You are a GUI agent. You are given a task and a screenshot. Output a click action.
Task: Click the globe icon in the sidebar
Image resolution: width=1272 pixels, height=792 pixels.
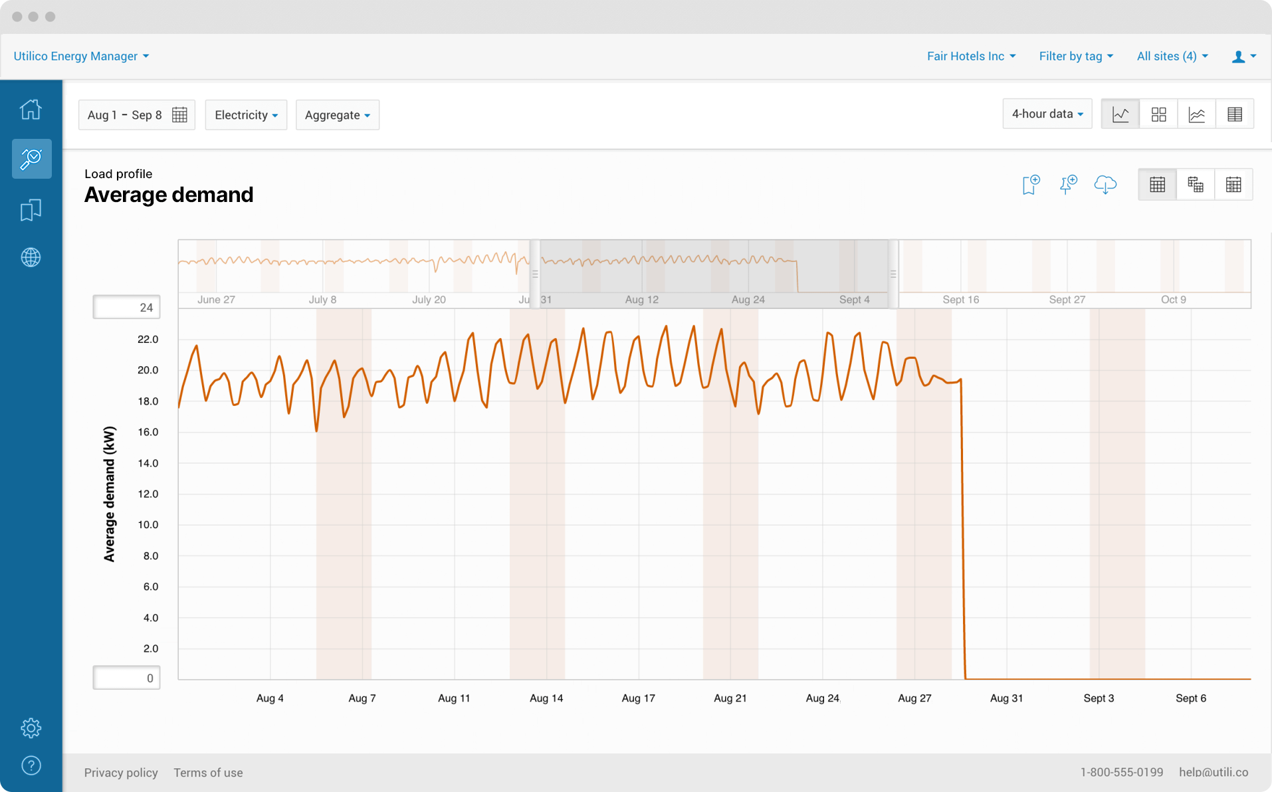click(31, 258)
